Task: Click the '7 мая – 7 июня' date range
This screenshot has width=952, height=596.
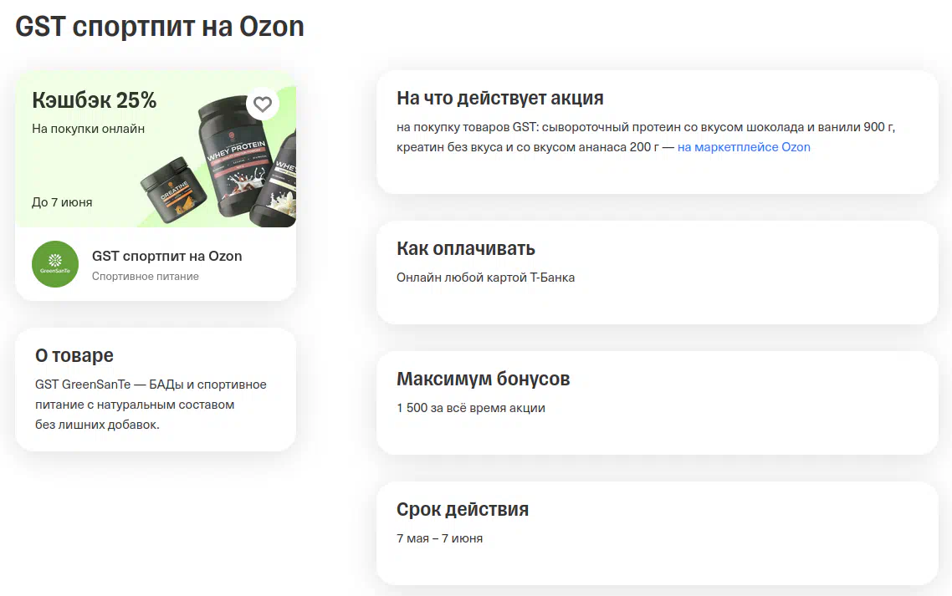Action: point(439,538)
